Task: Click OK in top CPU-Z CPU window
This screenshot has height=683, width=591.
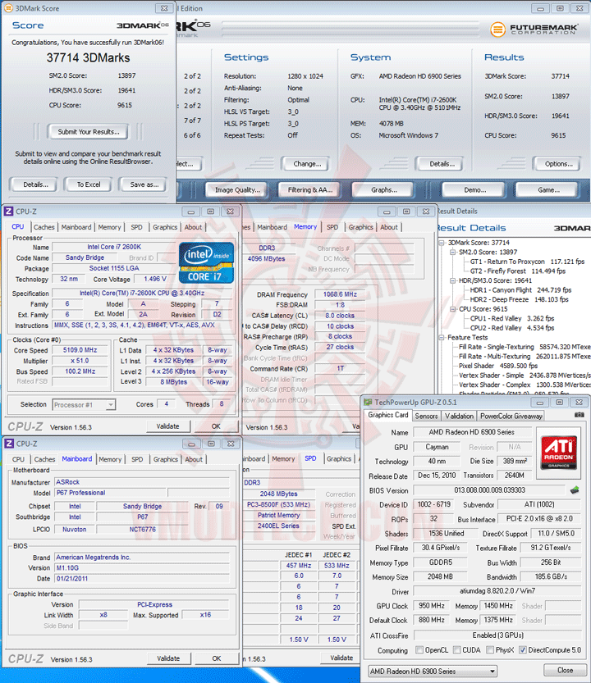Action: coord(216,426)
